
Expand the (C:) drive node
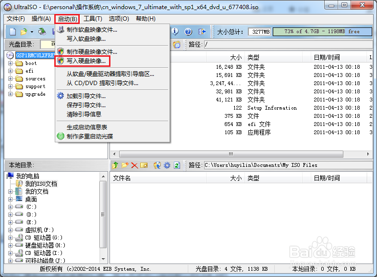click(11, 207)
